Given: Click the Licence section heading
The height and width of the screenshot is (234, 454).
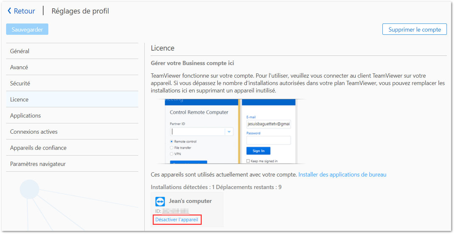Looking at the screenshot, I should pos(162,48).
